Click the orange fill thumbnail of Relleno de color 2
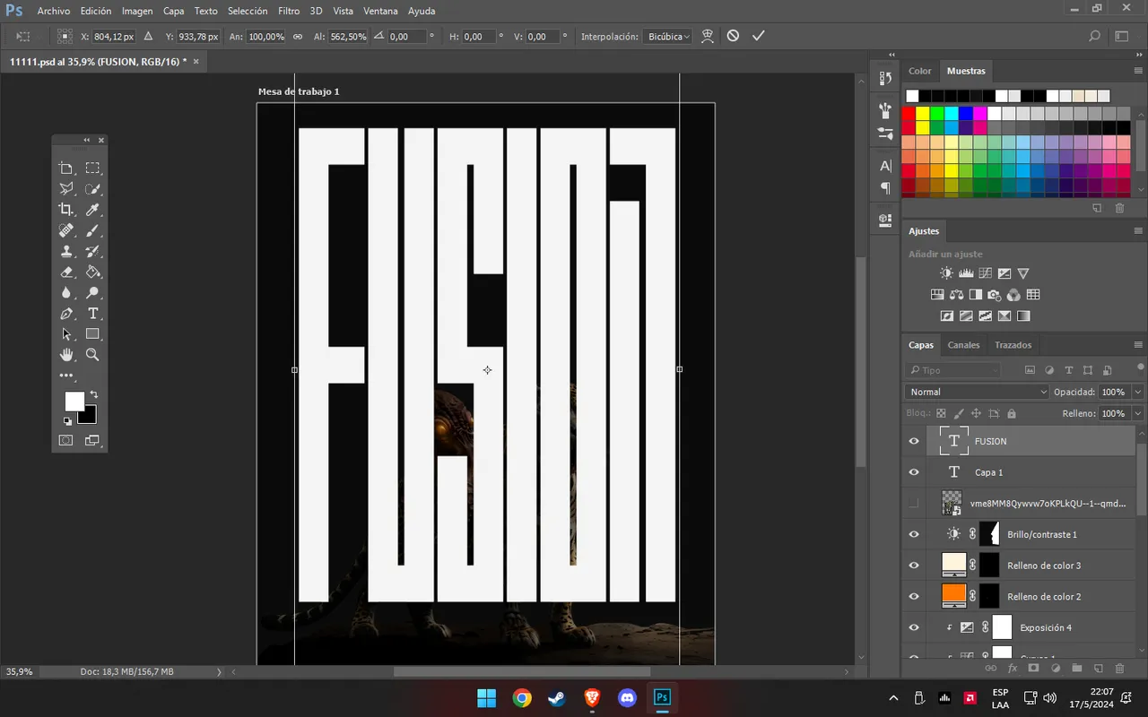 953,595
